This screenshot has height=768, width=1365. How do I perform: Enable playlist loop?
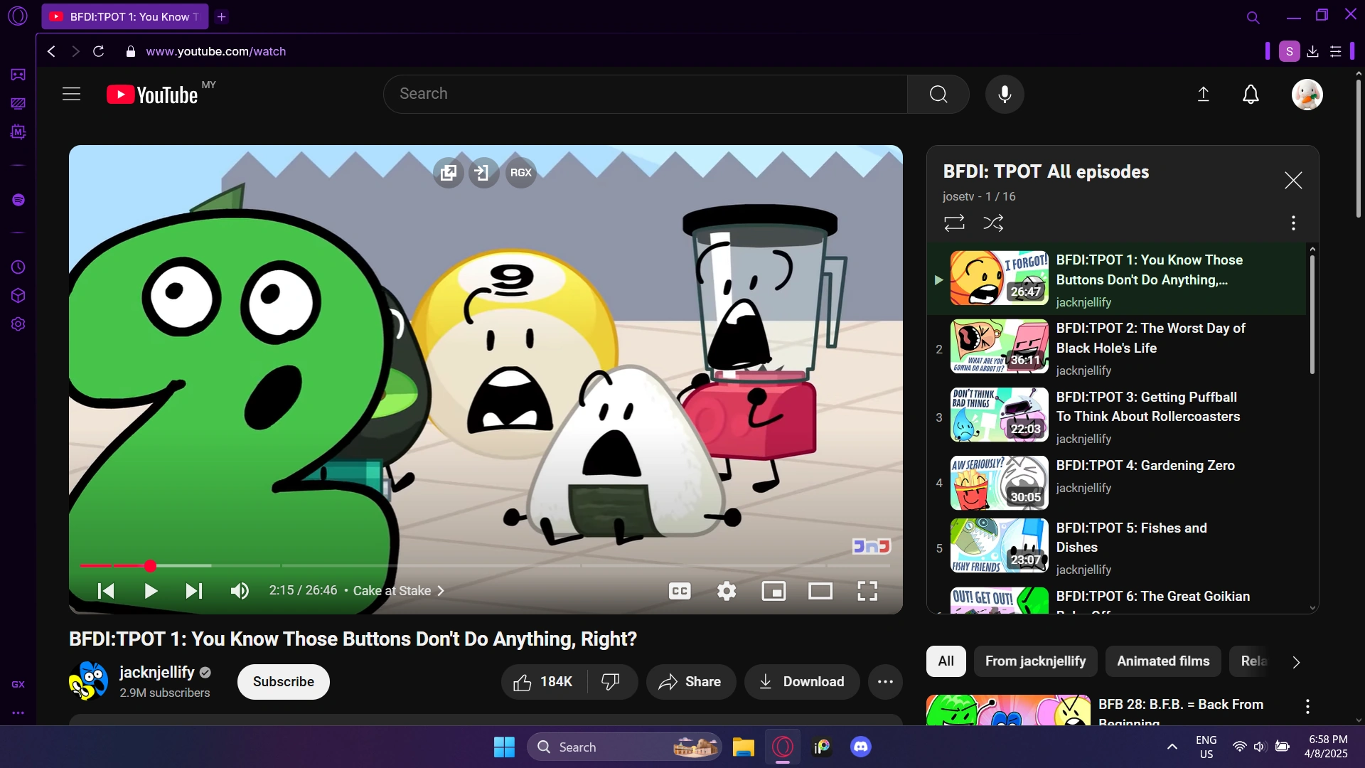954,223
